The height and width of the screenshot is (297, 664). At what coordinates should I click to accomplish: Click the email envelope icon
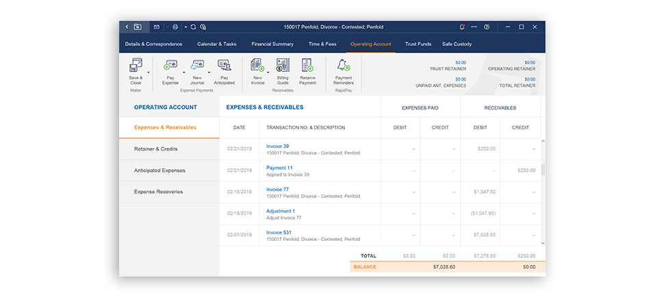point(157,27)
